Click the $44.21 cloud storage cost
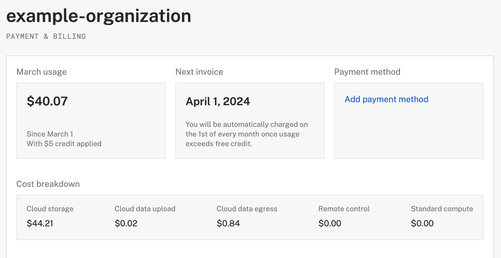This screenshot has width=501, height=258. (x=40, y=223)
